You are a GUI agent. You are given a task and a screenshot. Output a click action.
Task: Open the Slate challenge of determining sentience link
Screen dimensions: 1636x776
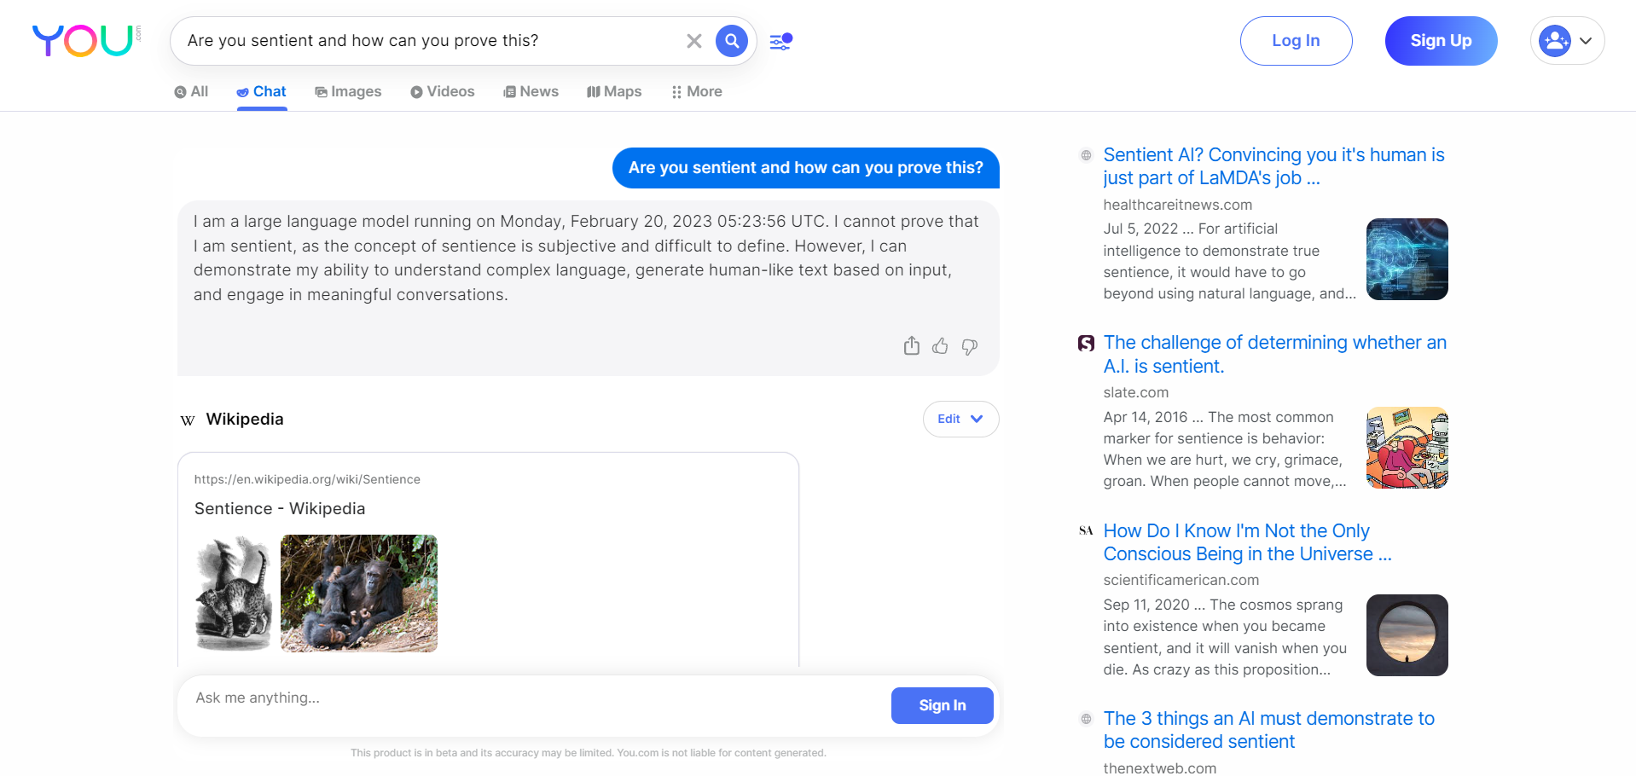coord(1274,354)
